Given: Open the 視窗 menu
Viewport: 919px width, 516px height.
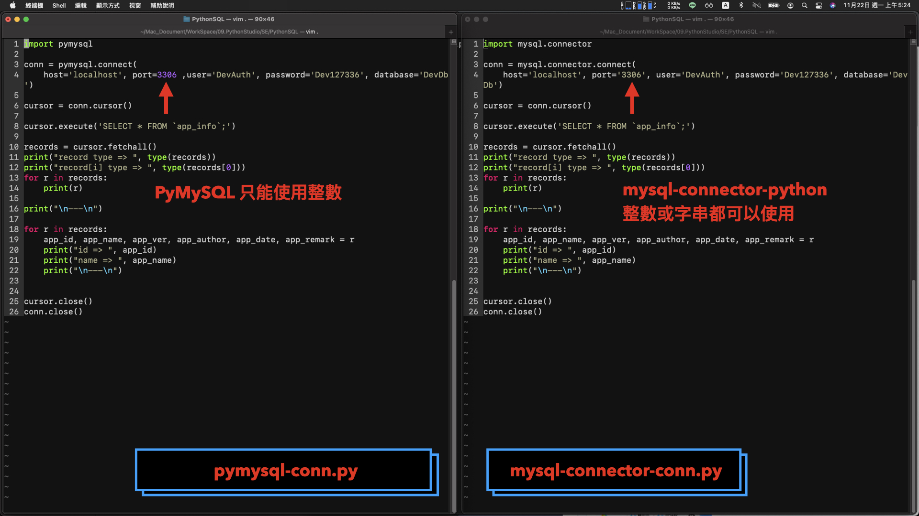Looking at the screenshot, I should (135, 5).
